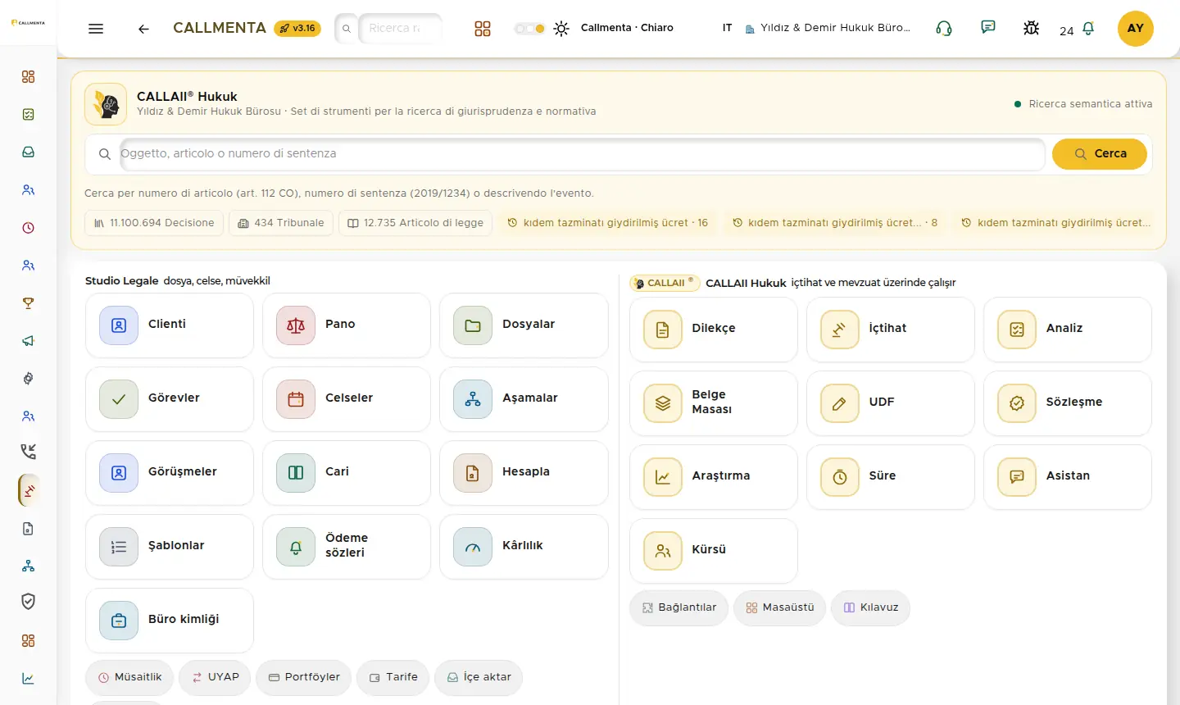Focus the 'Oggetto, articolo o numero di sentenza' search field
Viewport: 1180px width, 705px height.
[582, 154]
